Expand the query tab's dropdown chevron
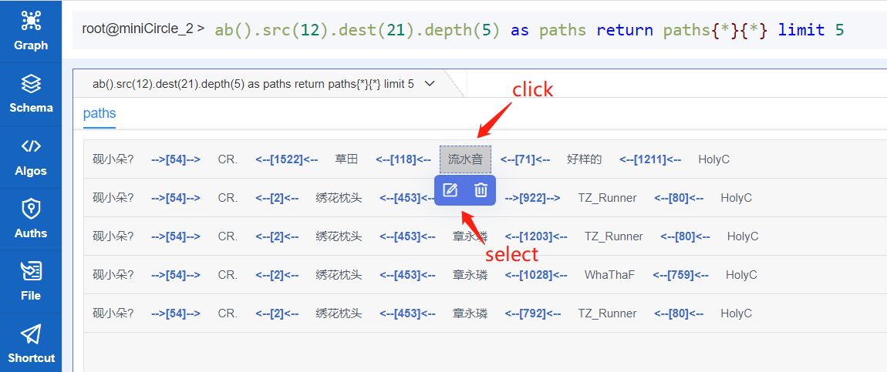 [x=430, y=83]
